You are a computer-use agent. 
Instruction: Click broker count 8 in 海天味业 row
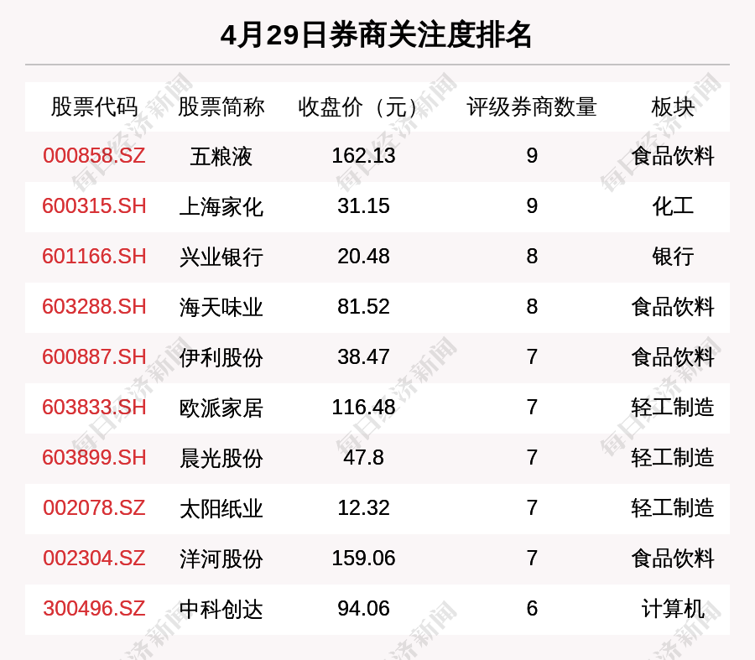[x=532, y=307]
